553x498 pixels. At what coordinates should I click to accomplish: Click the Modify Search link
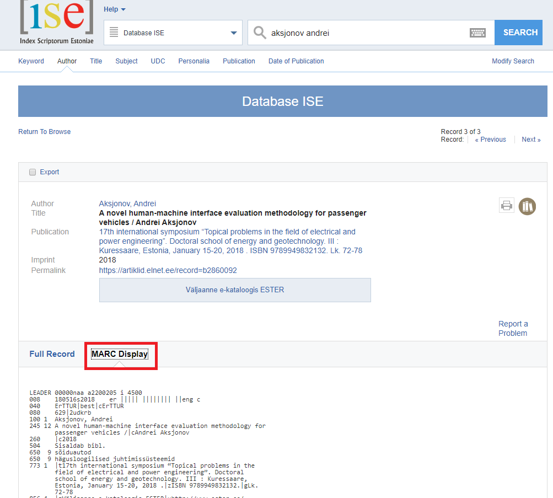[x=513, y=61]
